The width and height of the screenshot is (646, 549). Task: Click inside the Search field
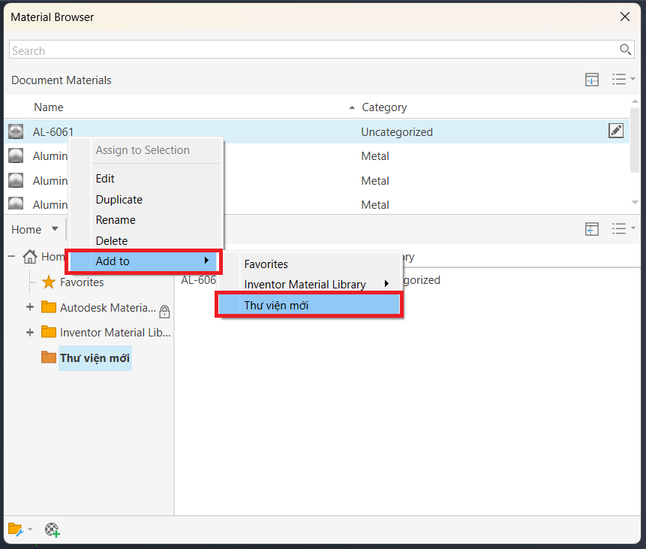pyautogui.click(x=313, y=50)
